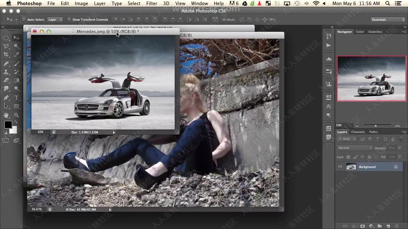Select the Pen tool

pyautogui.click(x=6, y=98)
